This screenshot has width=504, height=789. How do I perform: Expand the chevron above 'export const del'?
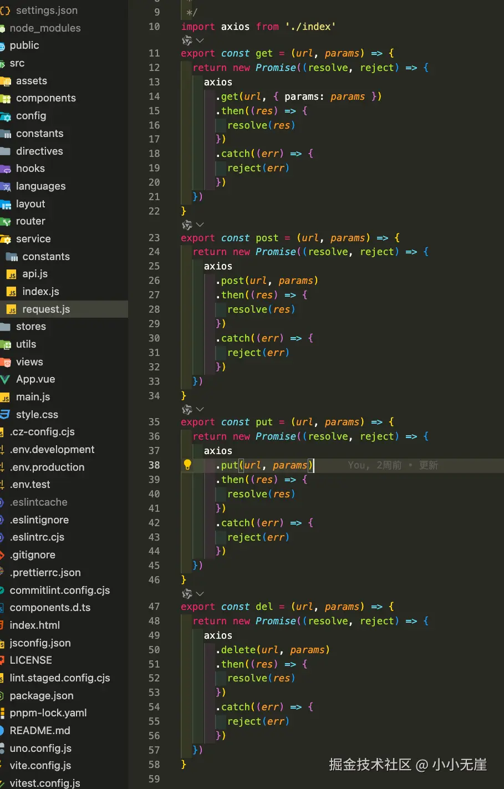click(x=200, y=594)
